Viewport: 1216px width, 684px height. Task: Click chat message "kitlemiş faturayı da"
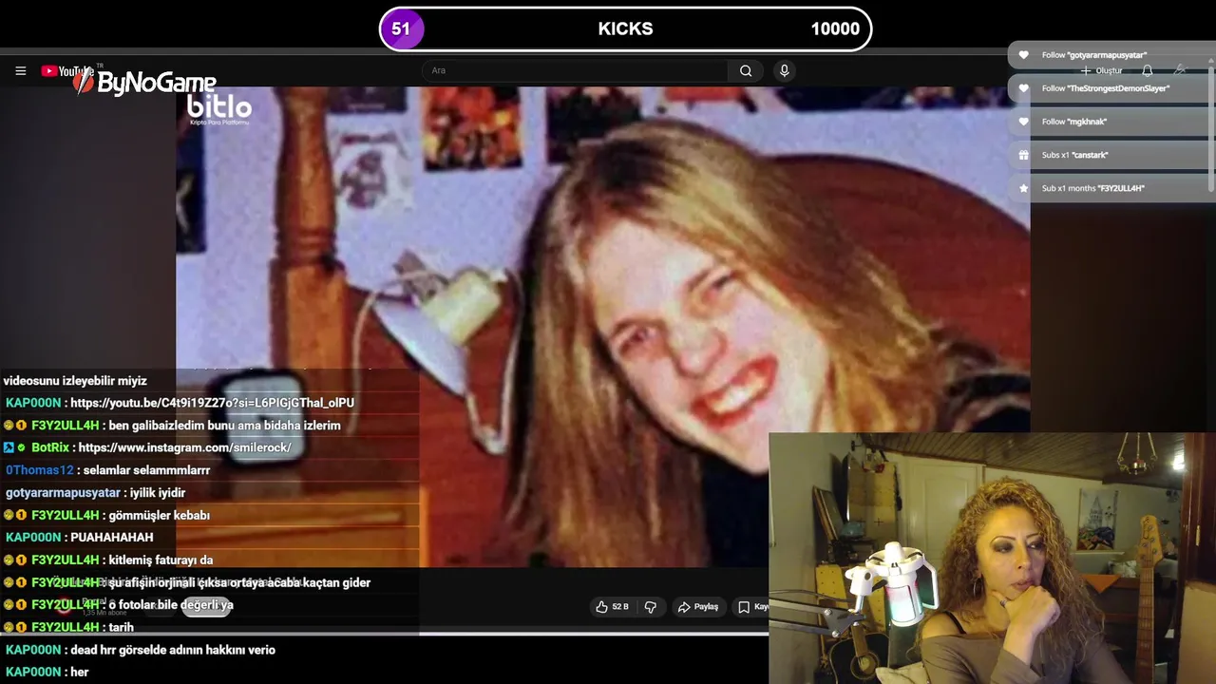pyautogui.click(x=161, y=560)
